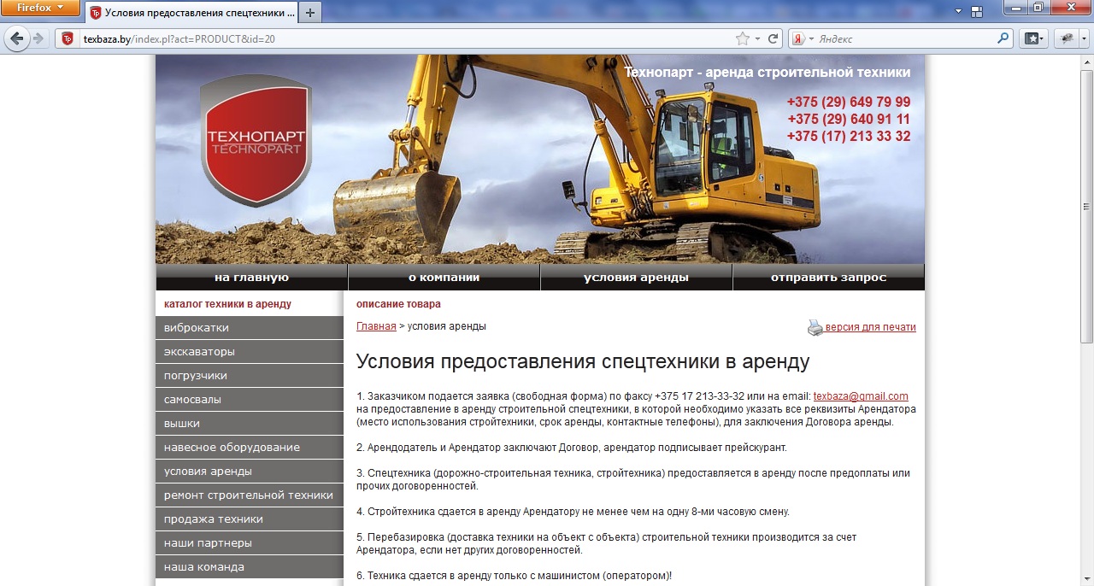The height and width of the screenshot is (586, 1094).
Task: Click header text Технопарт - аренда строительной техники
Action: [x=768, y=73]
